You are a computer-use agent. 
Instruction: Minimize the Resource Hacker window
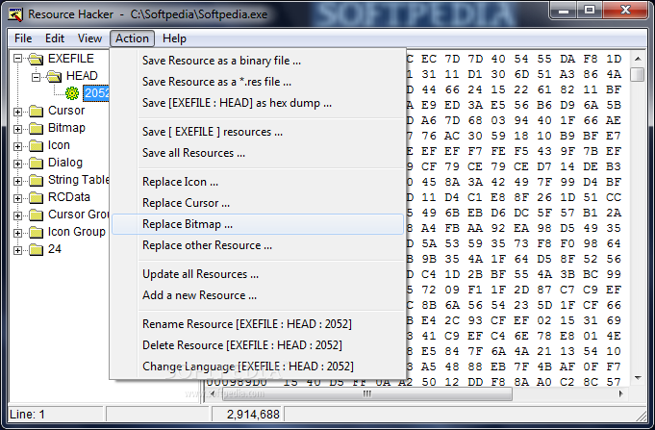(564, 11)
